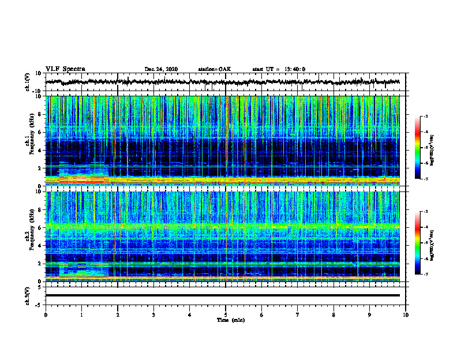Click the 6 kHz tick of ch.1 spectrogram
Viewport: 457px width, 353px height.
click(x=40, y=133)
